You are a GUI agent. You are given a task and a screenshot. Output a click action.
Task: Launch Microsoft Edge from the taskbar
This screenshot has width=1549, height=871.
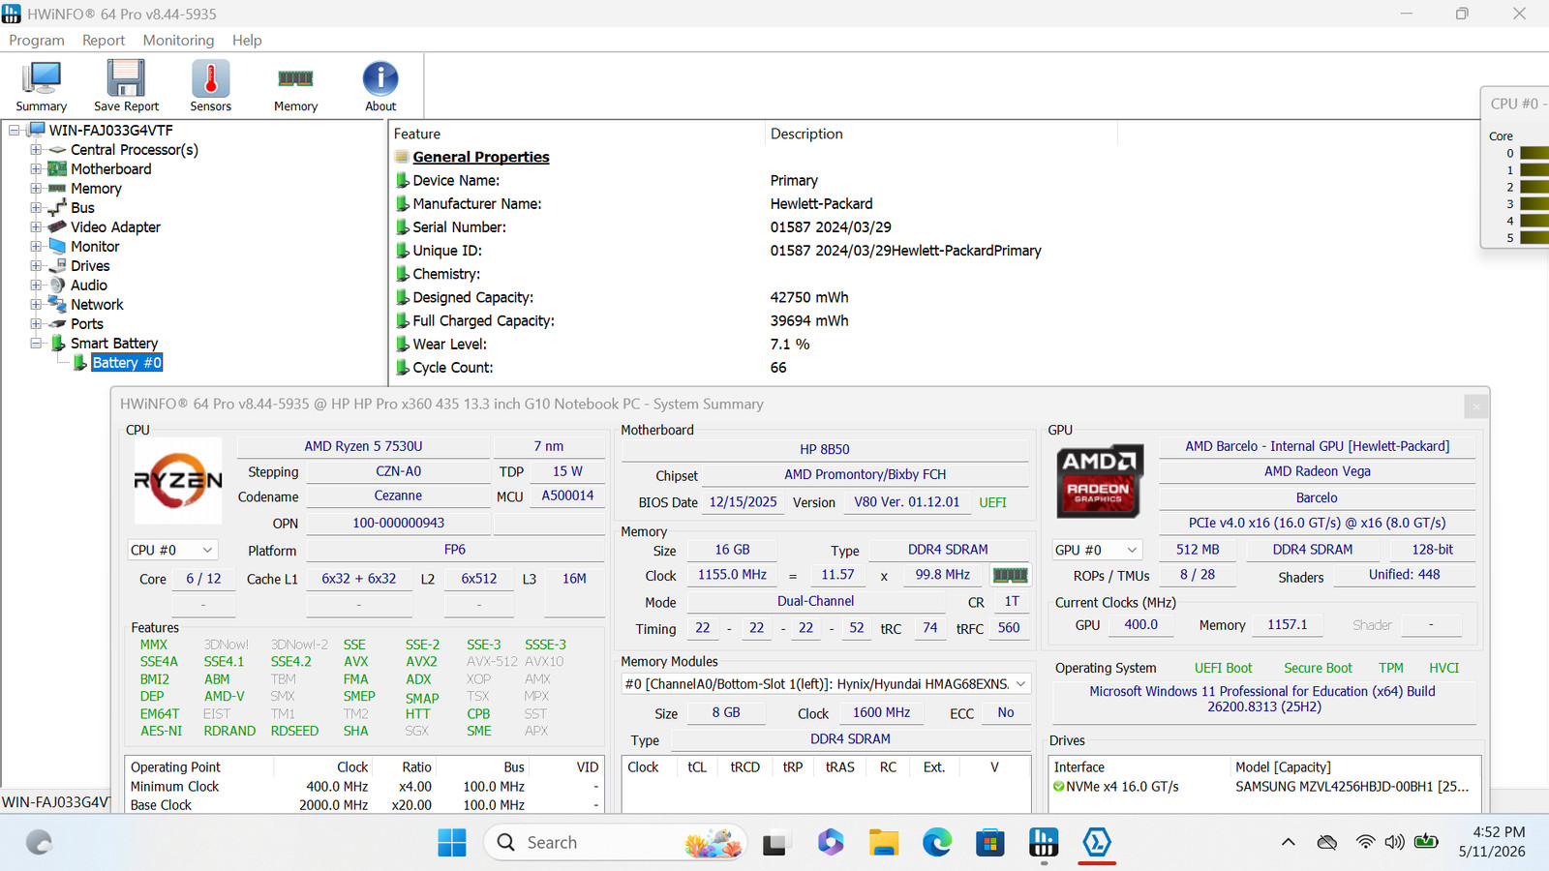936,843
